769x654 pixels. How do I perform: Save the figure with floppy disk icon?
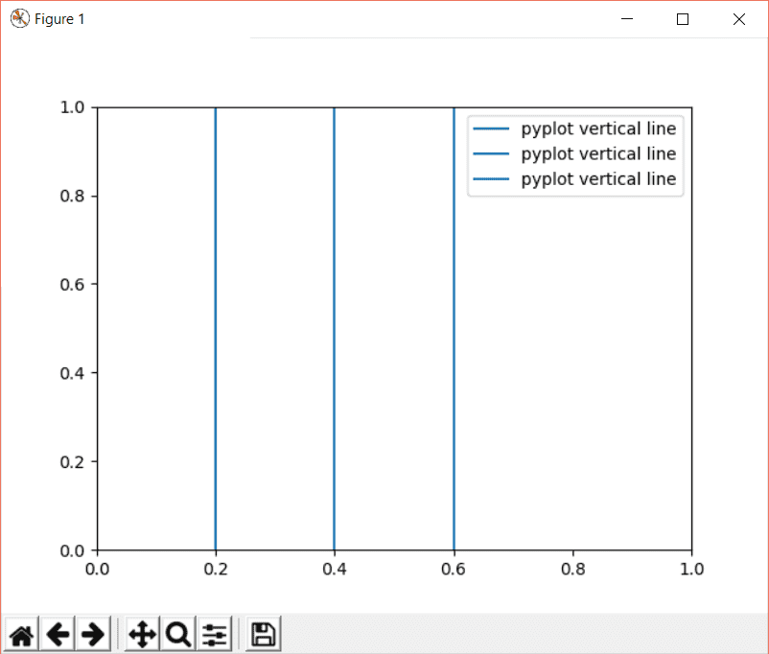tap(264, 635)
